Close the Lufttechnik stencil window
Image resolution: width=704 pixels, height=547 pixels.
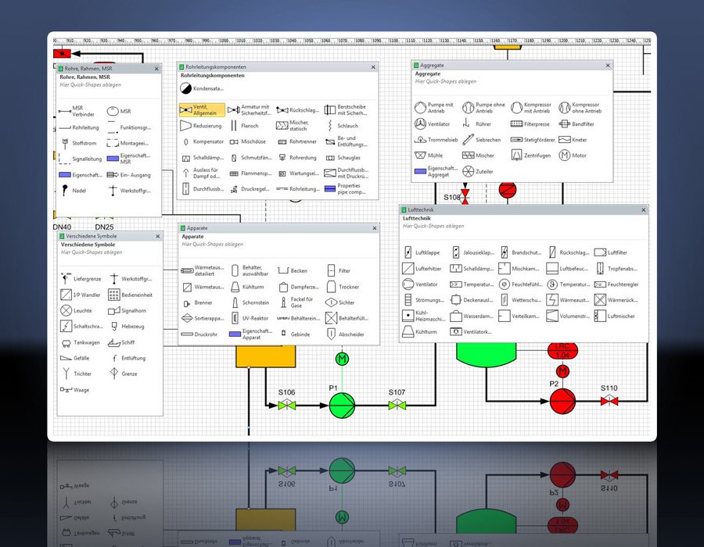644,210
